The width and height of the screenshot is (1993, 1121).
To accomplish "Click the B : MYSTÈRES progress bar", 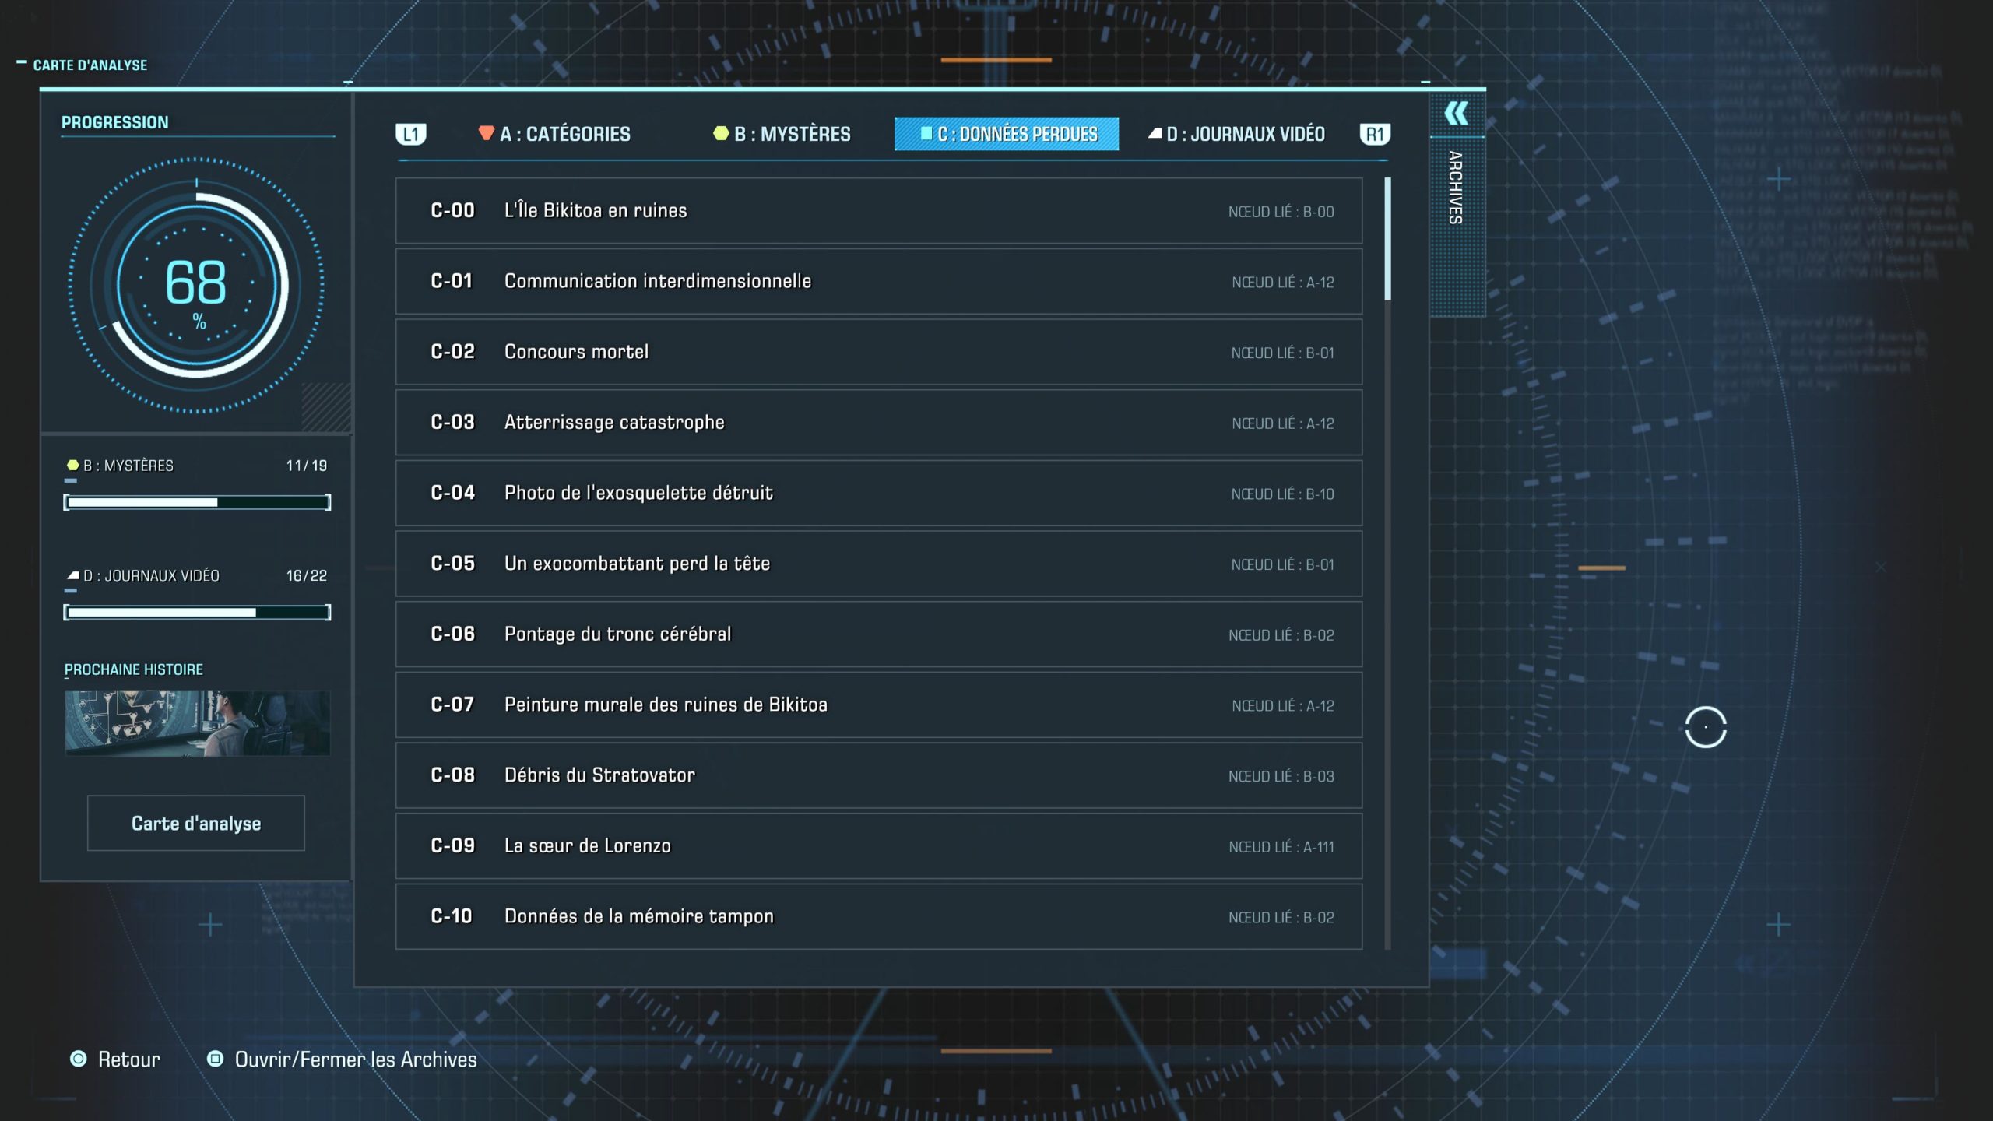I will (197, 502).
